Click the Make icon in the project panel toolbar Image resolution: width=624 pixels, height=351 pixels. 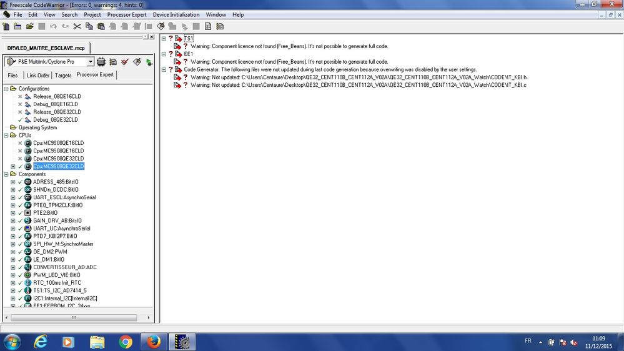tap(137, 62)
